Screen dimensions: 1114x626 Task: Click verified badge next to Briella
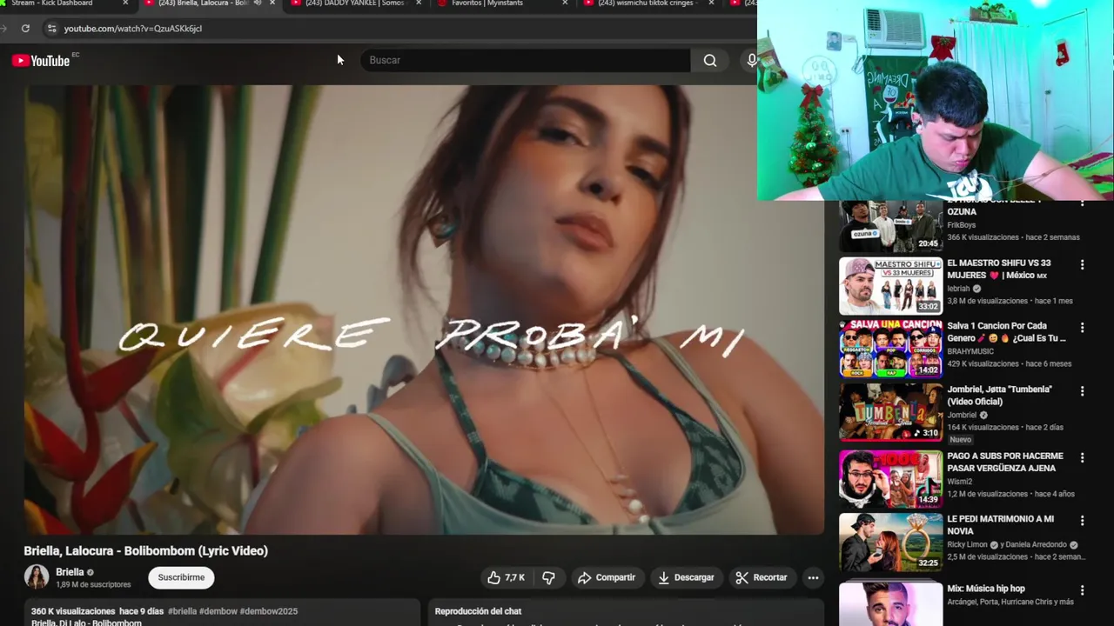pos(90,572)
